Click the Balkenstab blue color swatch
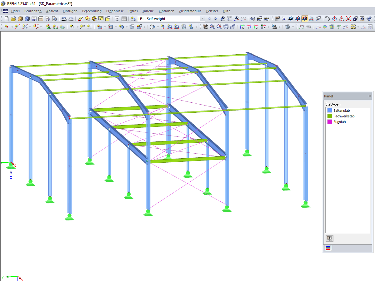This screenshot has width=375, height=281. click(x=329, y=111)
